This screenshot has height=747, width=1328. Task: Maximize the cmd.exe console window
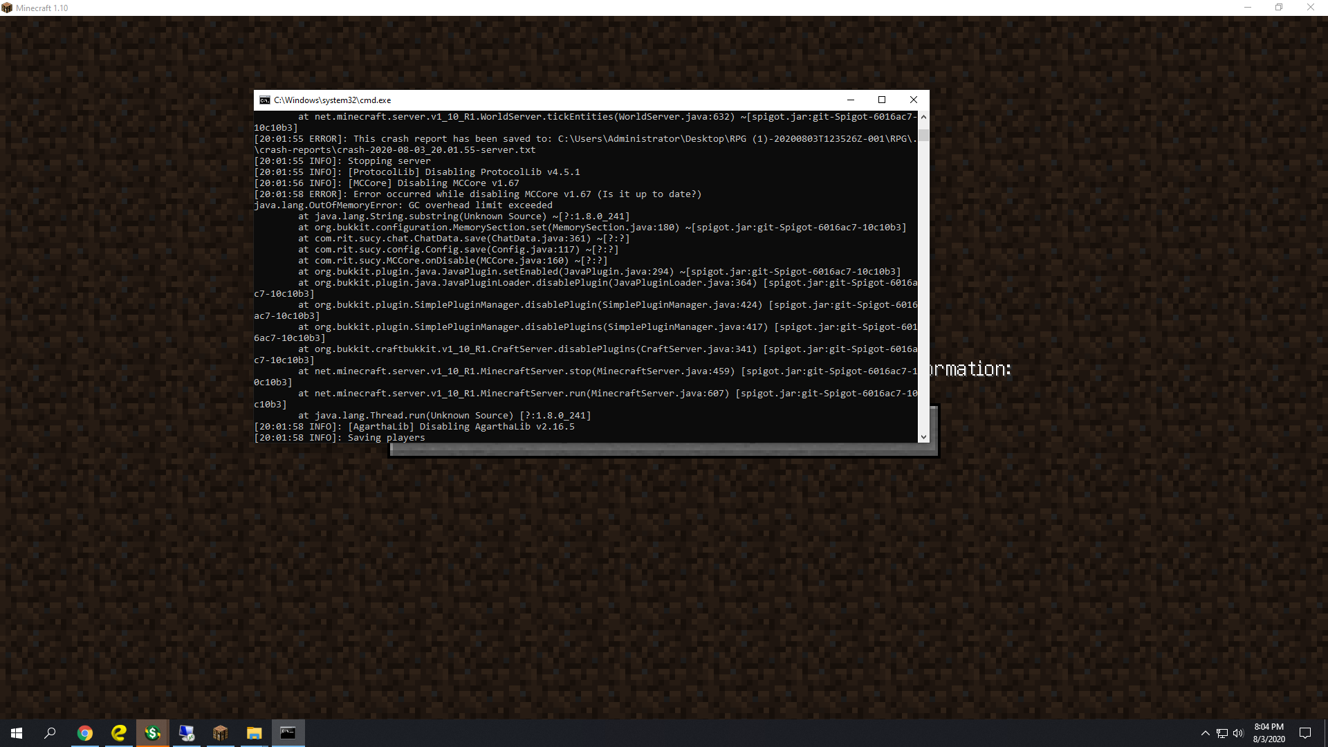pyautogui.click(x=882, y=100)
